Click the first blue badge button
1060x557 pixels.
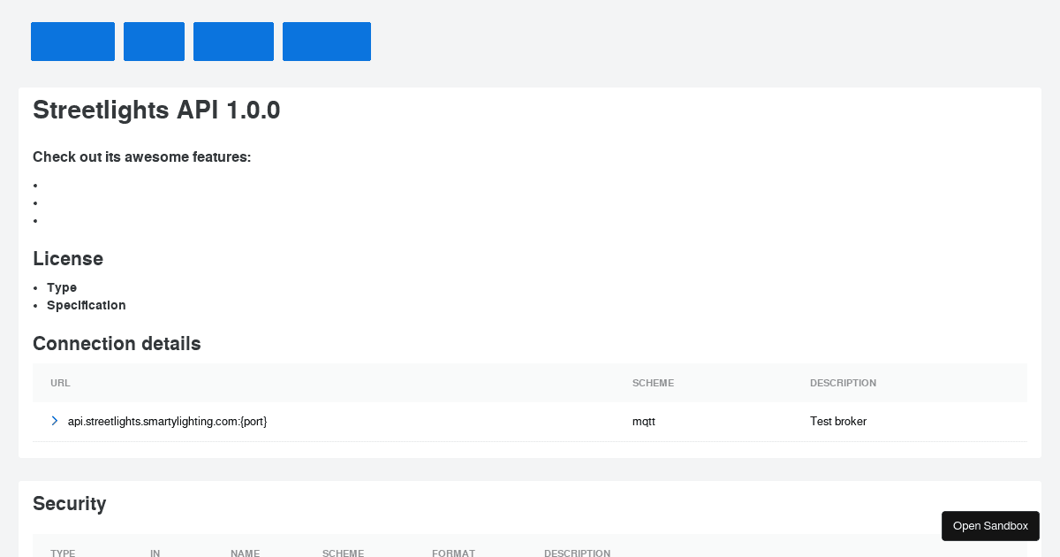tap(72, 41)
